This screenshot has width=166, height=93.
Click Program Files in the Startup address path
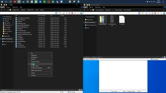click(x=16, y=10)
